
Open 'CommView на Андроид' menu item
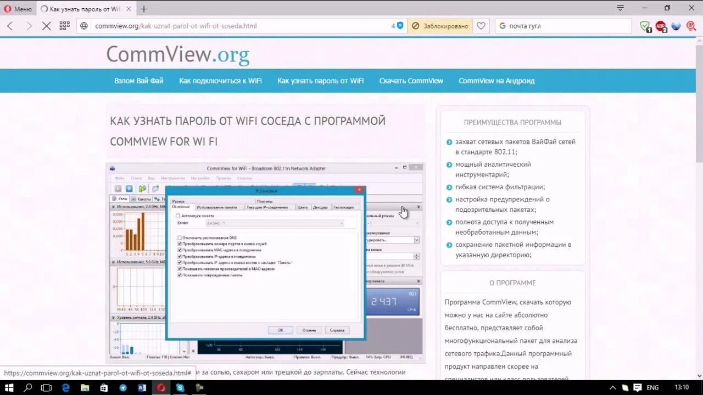[x=496, y=81]
